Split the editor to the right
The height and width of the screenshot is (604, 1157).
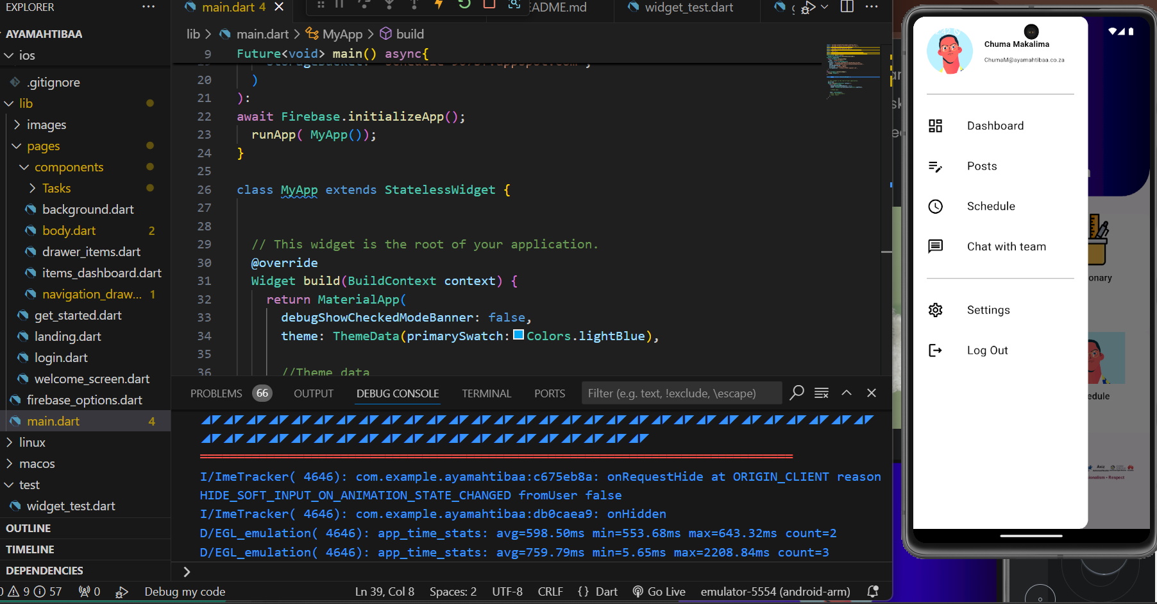847,7
